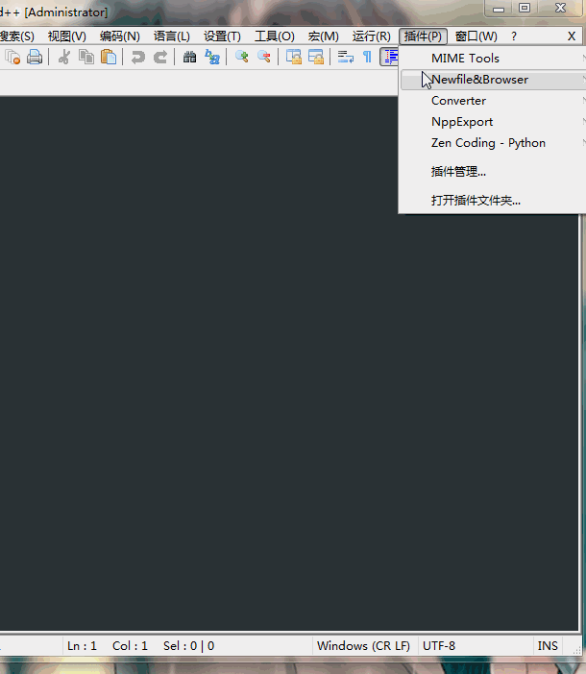
Task: Click Ln : 1 in the status bar
Action: coord(82,645)
